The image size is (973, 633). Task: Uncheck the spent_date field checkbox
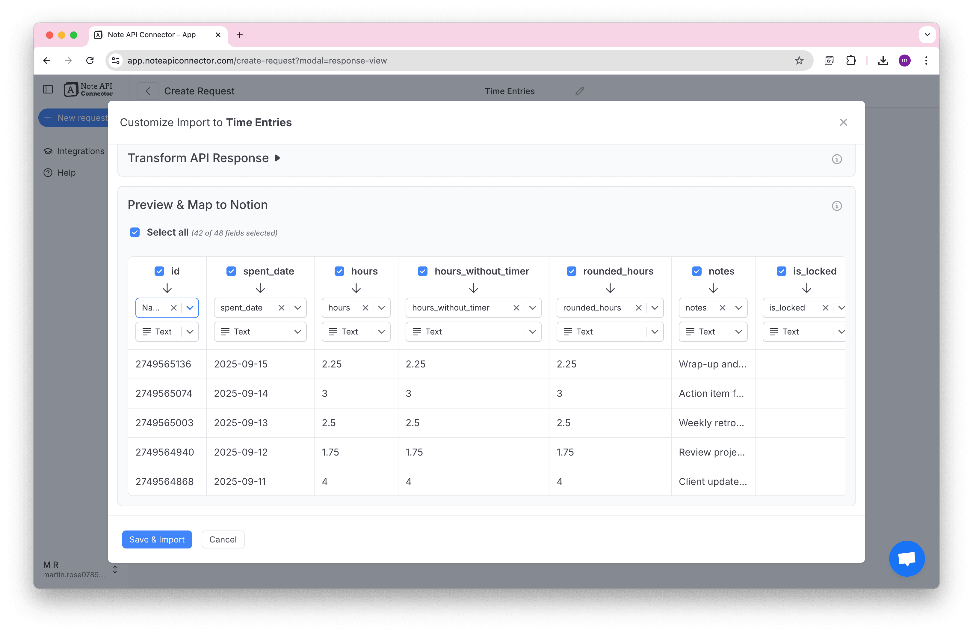coord(231,271)
